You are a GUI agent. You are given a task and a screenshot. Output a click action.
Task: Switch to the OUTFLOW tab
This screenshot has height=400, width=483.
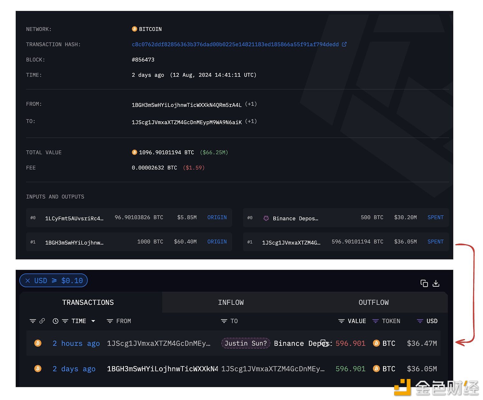373,302
